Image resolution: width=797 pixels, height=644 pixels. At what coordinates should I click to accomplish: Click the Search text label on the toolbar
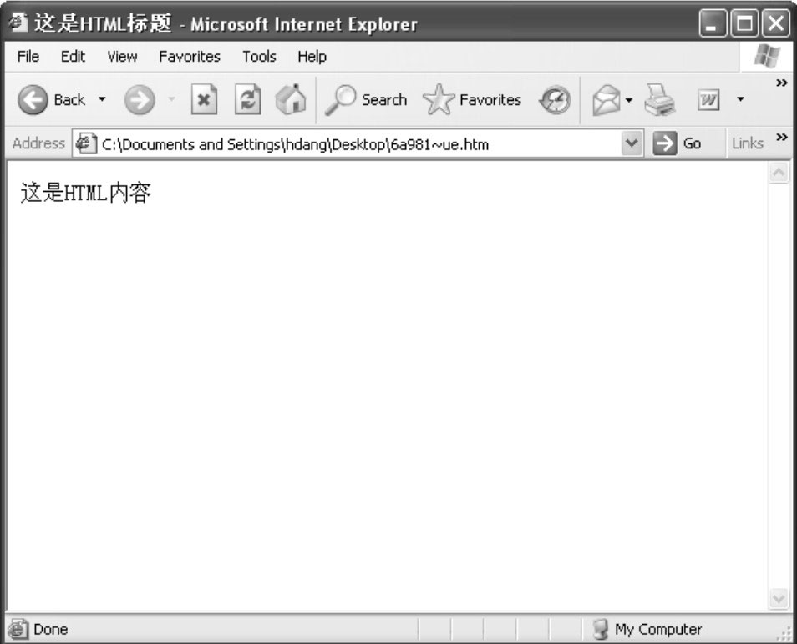384,99
